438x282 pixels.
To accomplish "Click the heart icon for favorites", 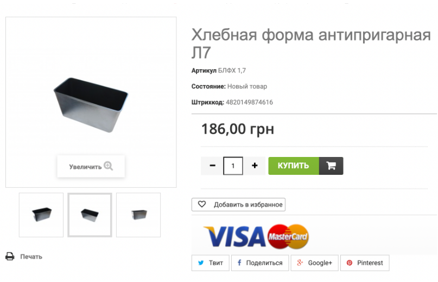I will pyautogui.click(x=202, y=204).
